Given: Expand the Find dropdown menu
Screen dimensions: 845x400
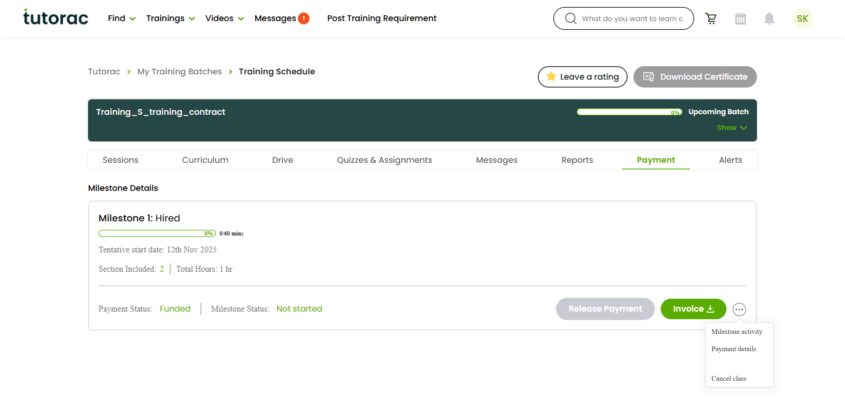Looking at the screenshot, I should point(121,18).
